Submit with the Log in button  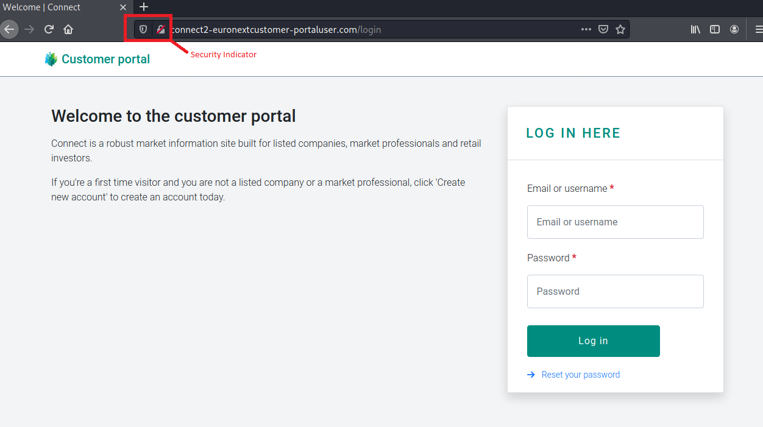pos(594,341)
